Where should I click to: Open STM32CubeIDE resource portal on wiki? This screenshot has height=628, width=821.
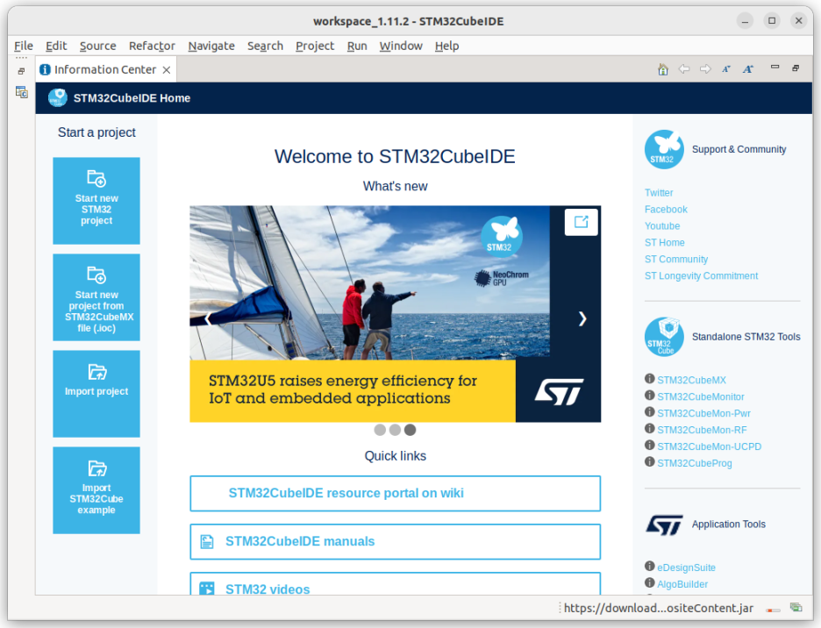point(396,494)
